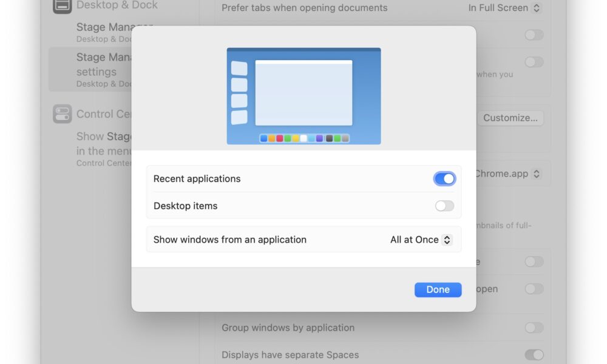The width and height of the screenshot is (607, 364).
Task: Click the stepper arrows next to All at Once
Action: 447,240
